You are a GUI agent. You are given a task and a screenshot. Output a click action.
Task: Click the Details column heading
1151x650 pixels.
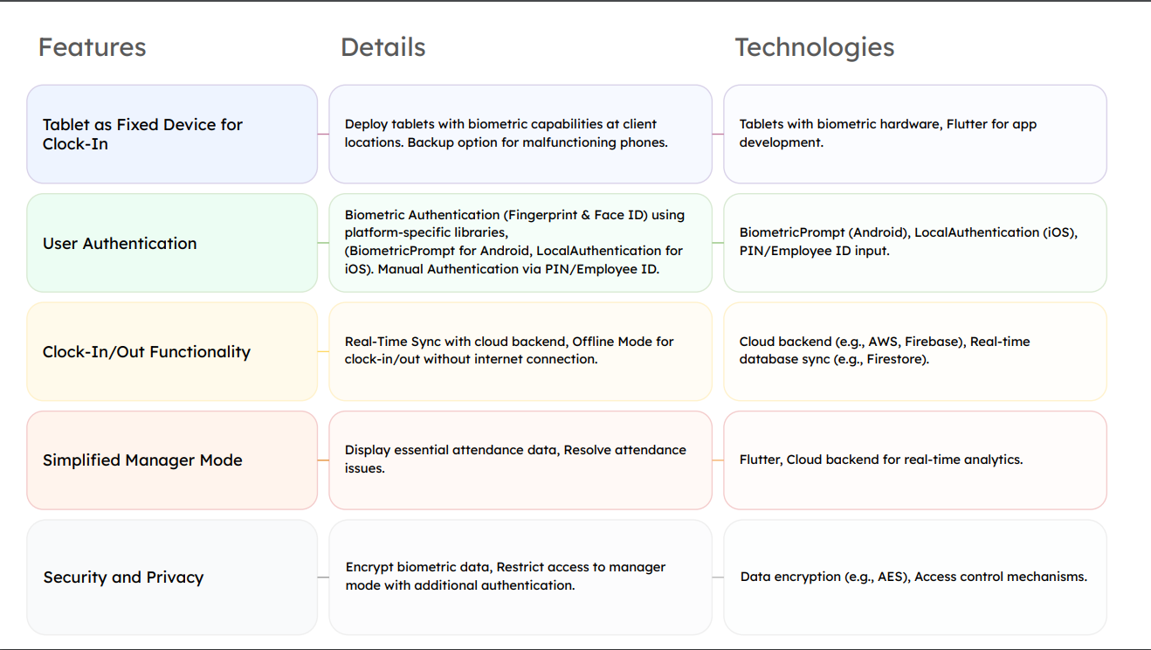383,47
